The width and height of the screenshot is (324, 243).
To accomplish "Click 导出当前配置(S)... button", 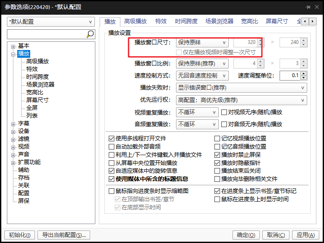I will (64, 235).
